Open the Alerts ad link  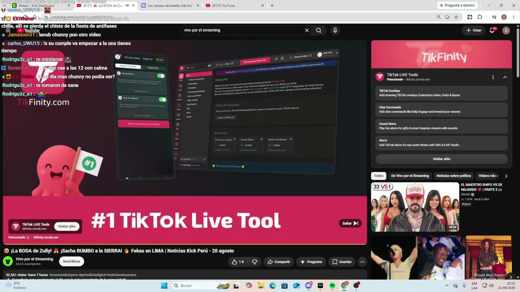pos(442,143)
